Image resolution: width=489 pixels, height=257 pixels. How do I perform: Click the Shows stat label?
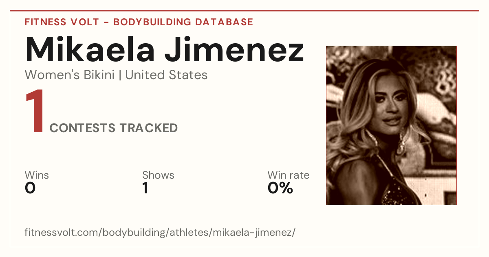click(158, 175)
